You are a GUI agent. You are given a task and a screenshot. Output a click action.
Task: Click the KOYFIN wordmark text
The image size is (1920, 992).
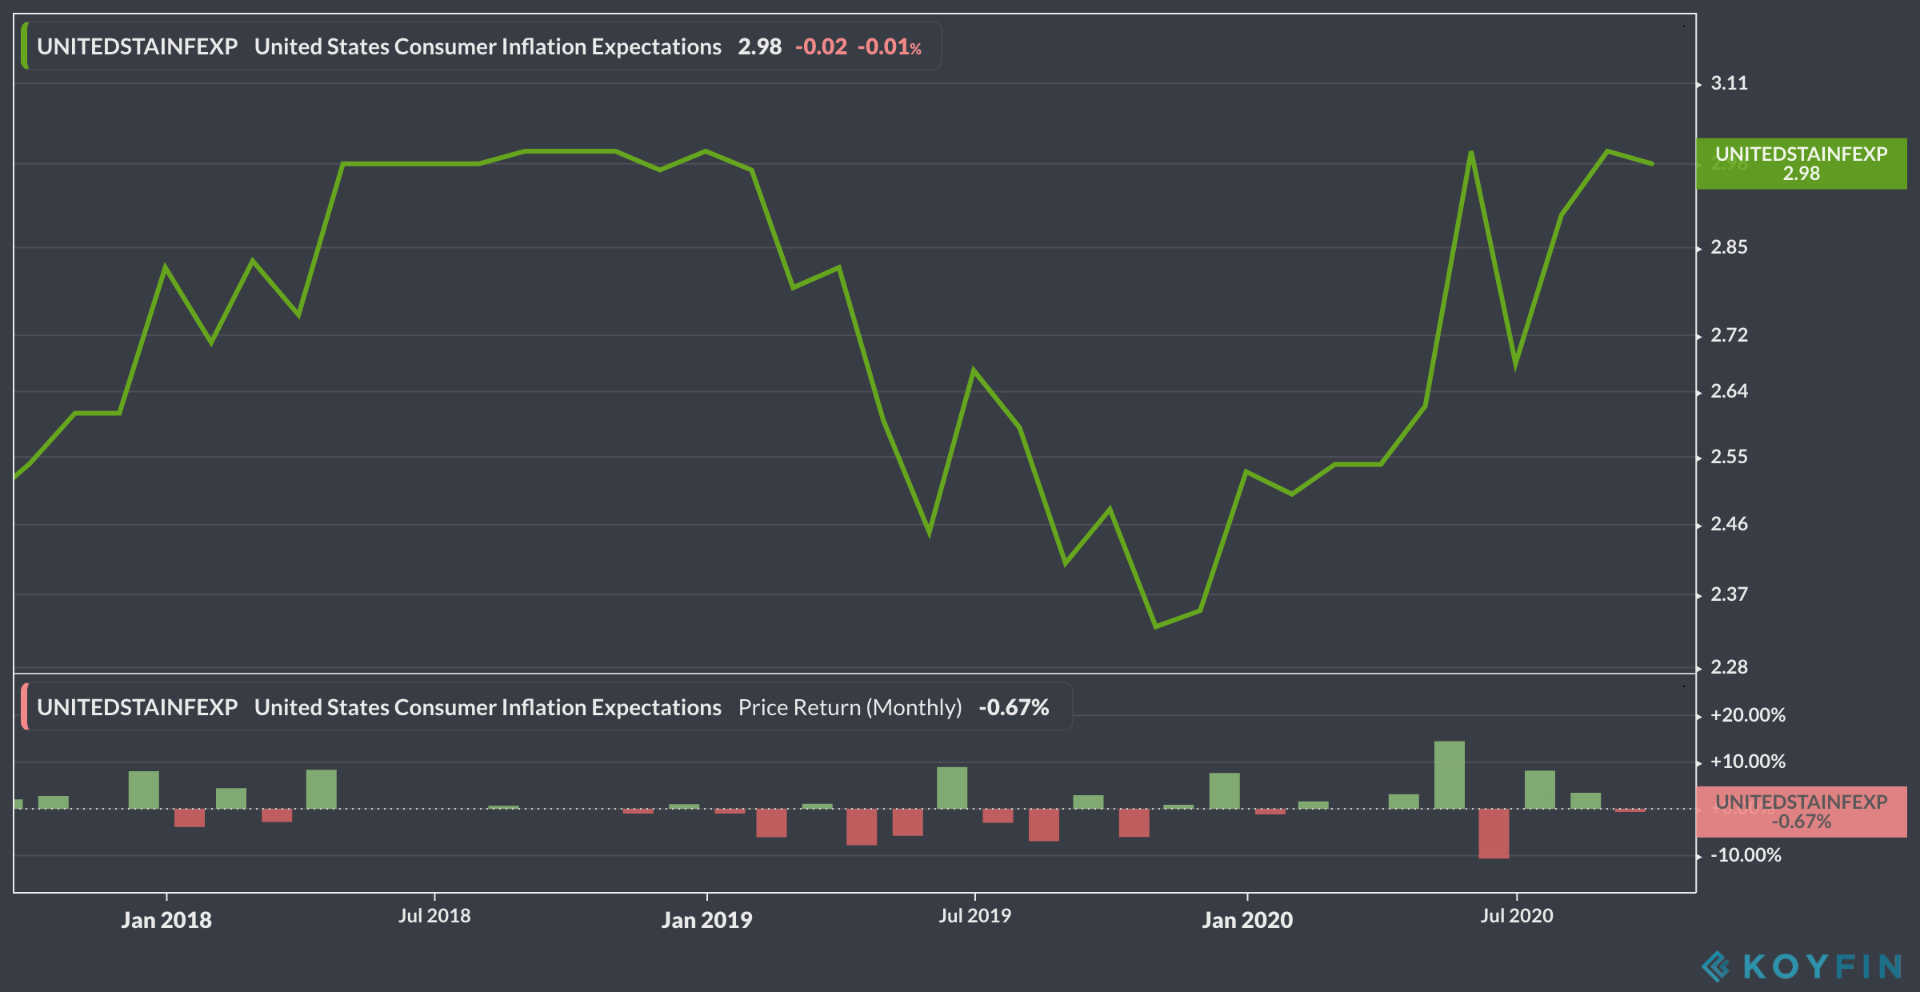(x=1822, y=966)
